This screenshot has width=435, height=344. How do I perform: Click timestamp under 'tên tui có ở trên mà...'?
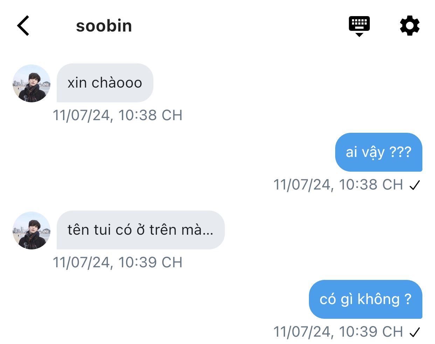click(118, 262)
